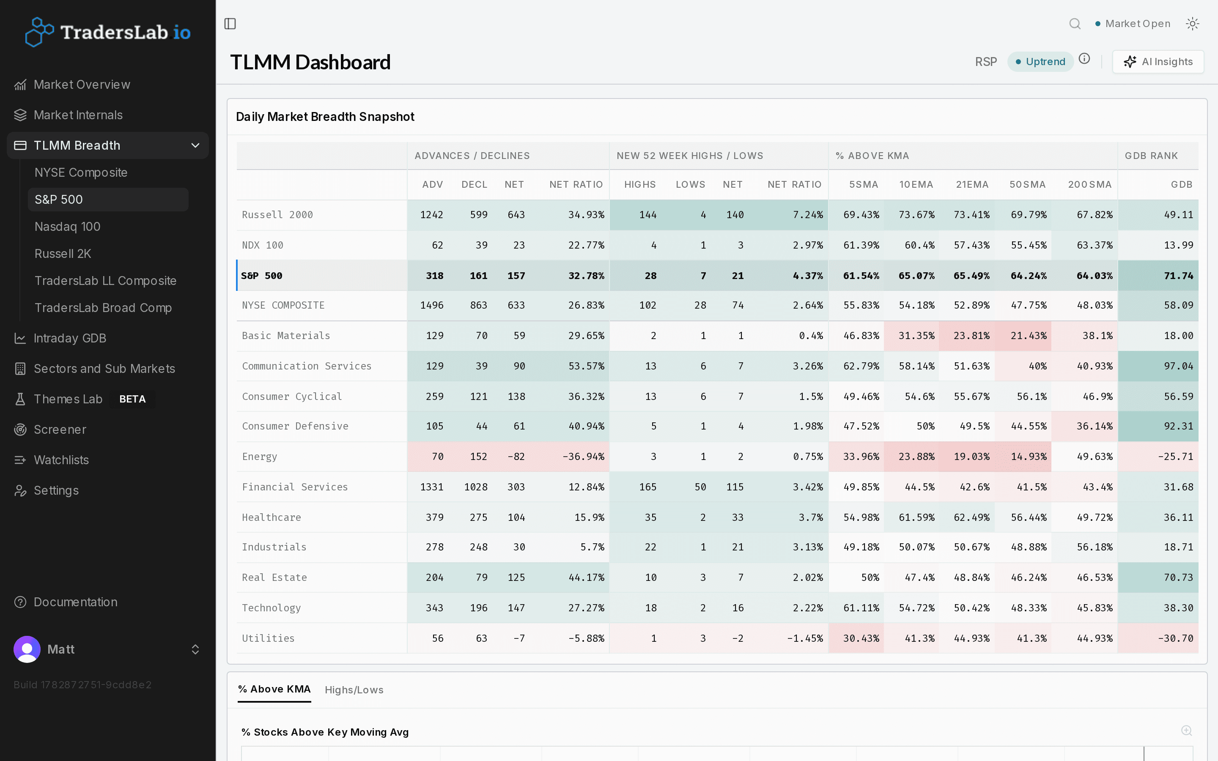Expand the Matt account menu chevrons
The image size is (1218, 761).
click(x=195, y=649)
